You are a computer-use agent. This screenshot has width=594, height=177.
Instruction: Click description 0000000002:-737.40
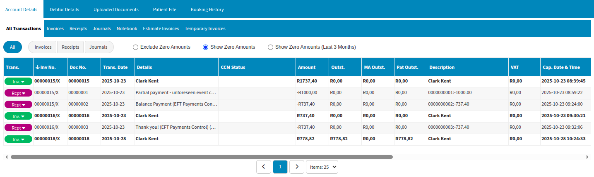pos(468,104)
